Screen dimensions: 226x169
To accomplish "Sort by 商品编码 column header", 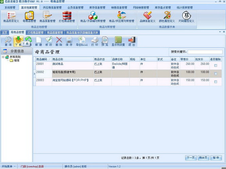I will coord(44,59).
